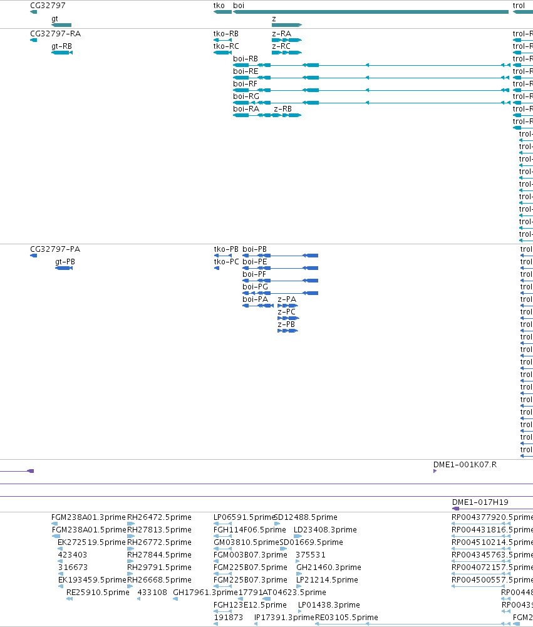Select the long boi gene bar

[x=371, y=12]
